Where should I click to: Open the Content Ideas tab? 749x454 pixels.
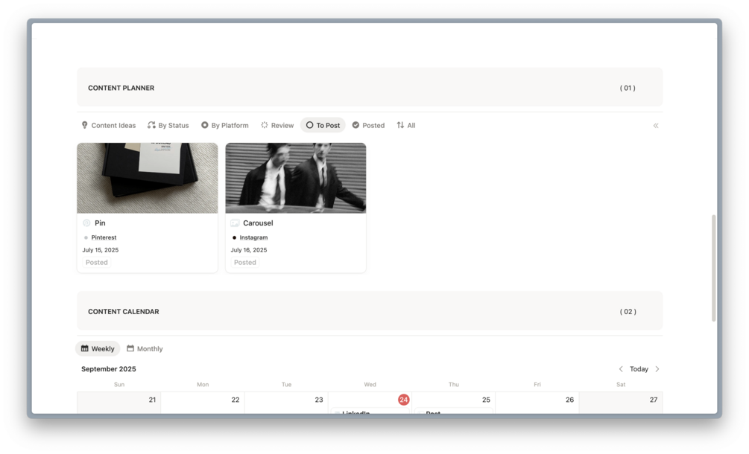(x=109, y=126)
